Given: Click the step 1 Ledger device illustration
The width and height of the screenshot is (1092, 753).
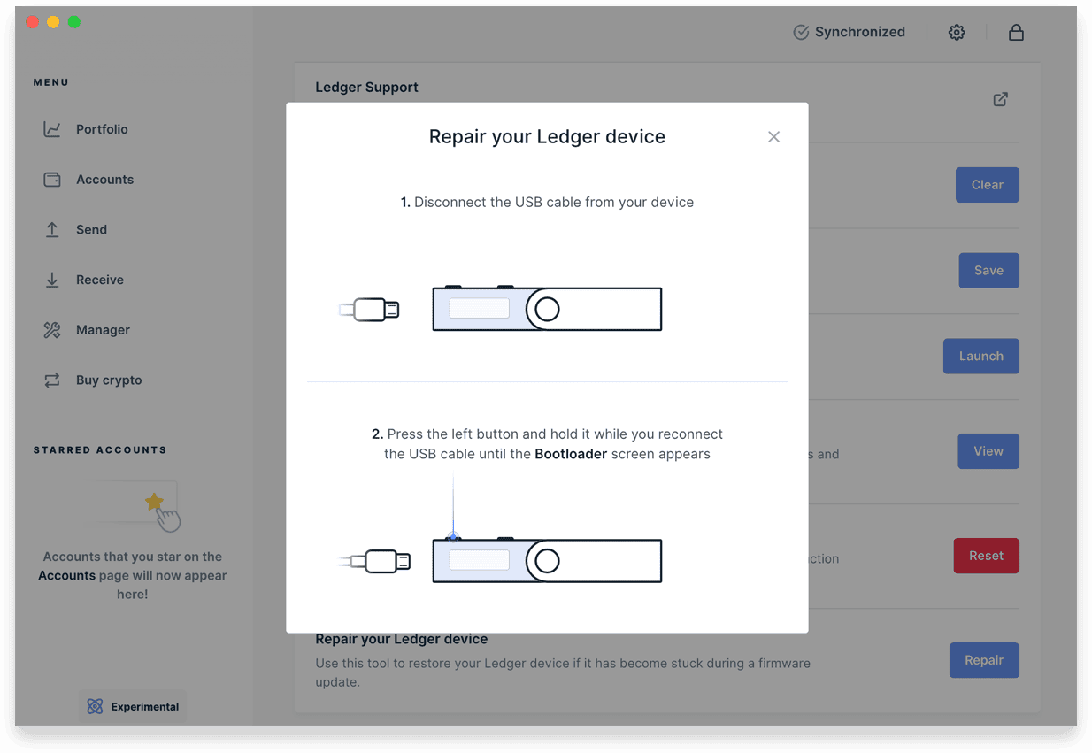Looking at the screenshot, I should [547, 309].
